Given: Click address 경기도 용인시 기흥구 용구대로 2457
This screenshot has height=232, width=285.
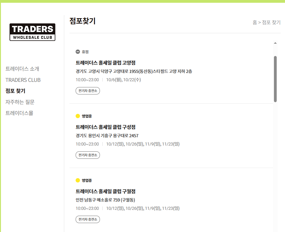Looking at the screenshot, I should (x=107, y=136).
